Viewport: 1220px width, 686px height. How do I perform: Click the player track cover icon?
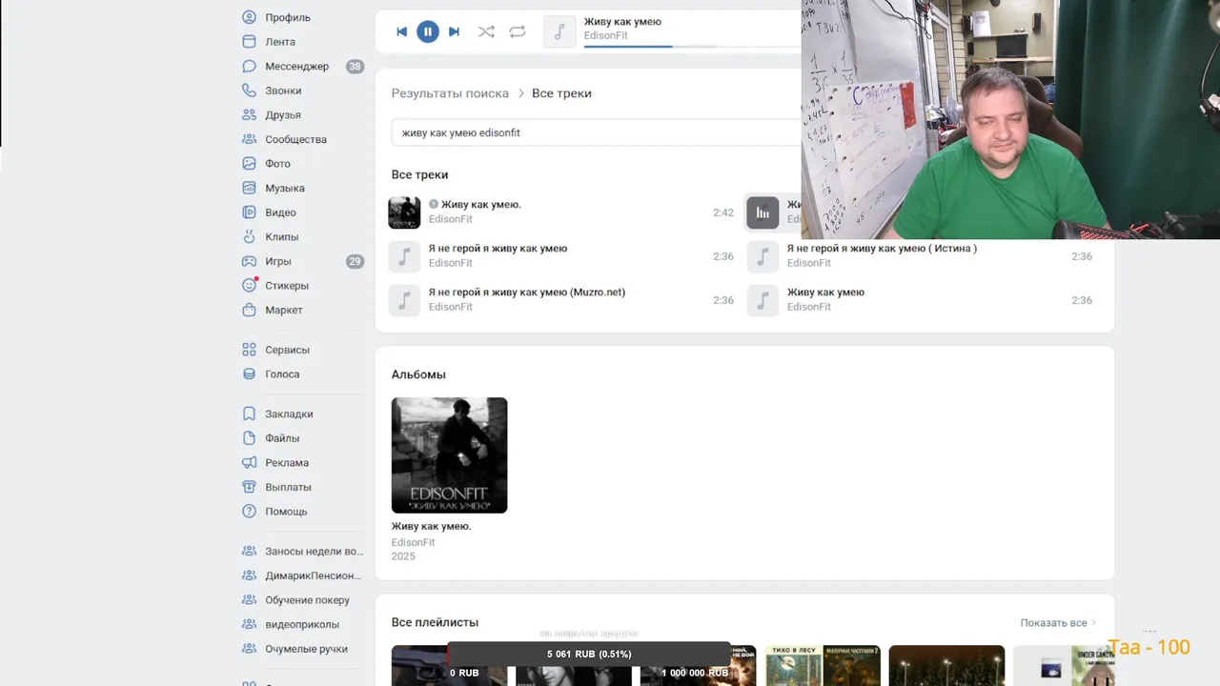[x=559, y=31]
